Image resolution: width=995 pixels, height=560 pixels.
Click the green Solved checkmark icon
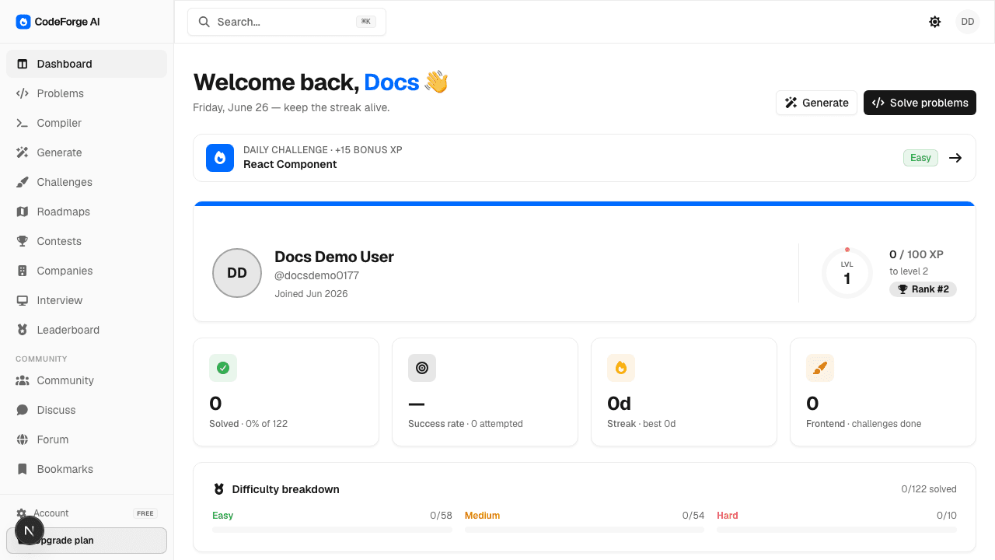223,368
